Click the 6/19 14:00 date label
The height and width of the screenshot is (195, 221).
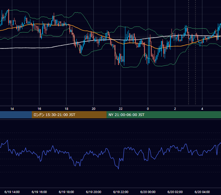coord(12,192)
